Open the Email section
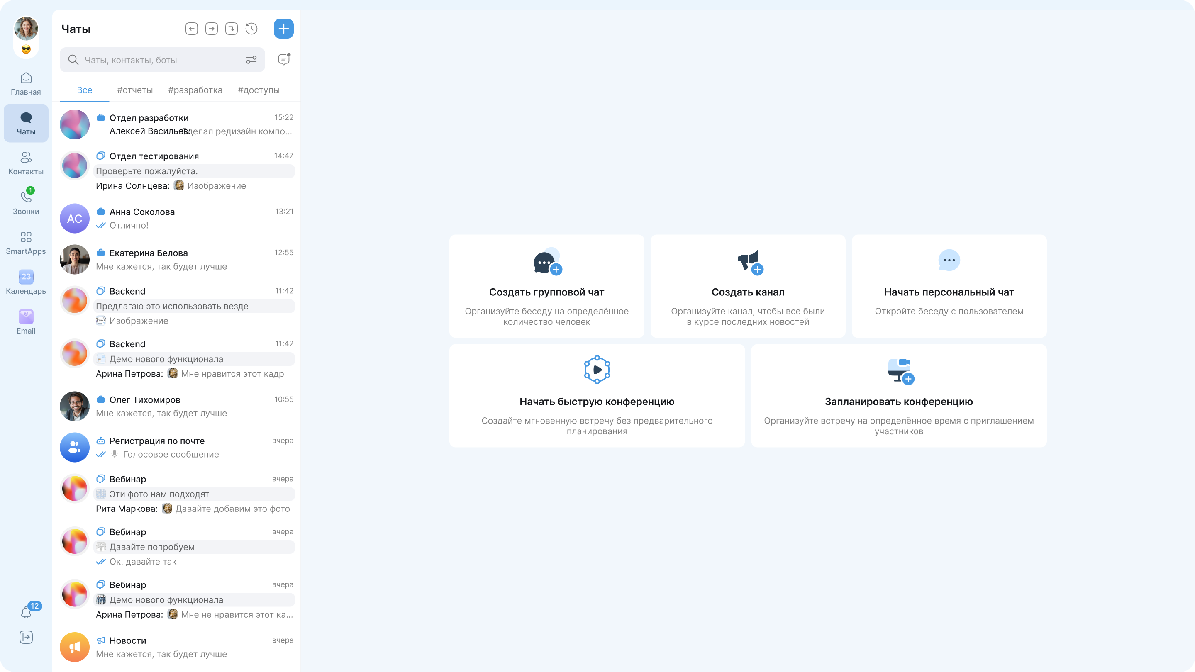This screenshot has height=672, width=1195. [26, 322]
